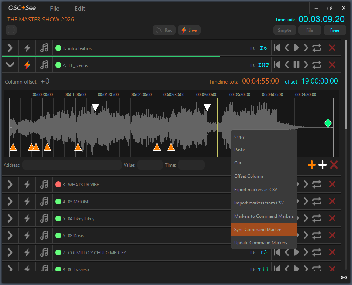The image size is (352, 285).
Task: Play the intro teatros track
Action: (297, 48)
